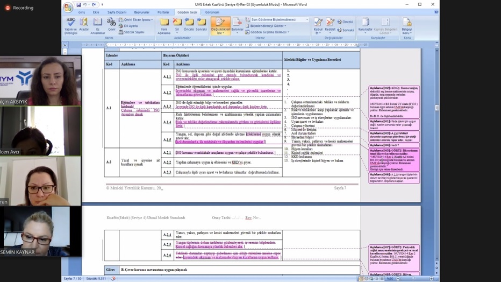Switch to Full Screen Reading view

(367, 278)
